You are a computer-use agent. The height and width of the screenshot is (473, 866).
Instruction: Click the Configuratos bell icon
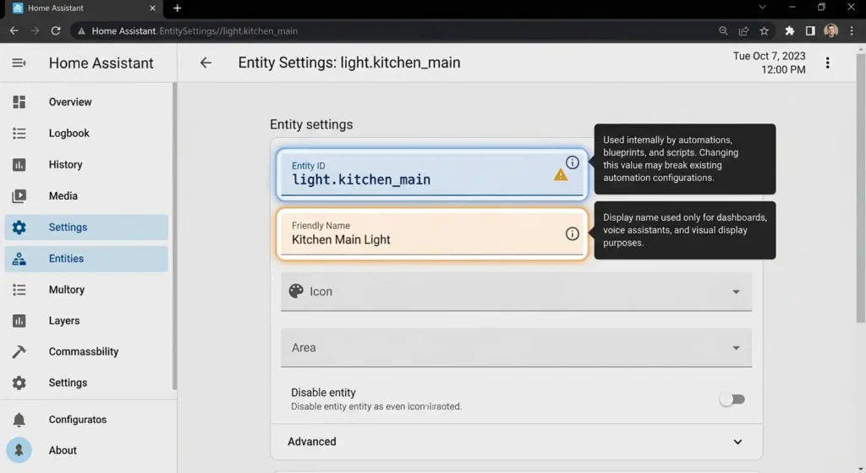click(x=19, y=420)
